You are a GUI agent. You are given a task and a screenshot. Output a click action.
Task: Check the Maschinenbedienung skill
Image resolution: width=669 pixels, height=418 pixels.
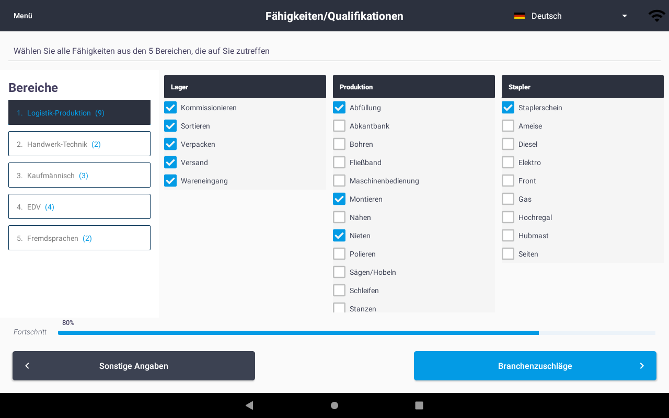(x=339, y=181)
